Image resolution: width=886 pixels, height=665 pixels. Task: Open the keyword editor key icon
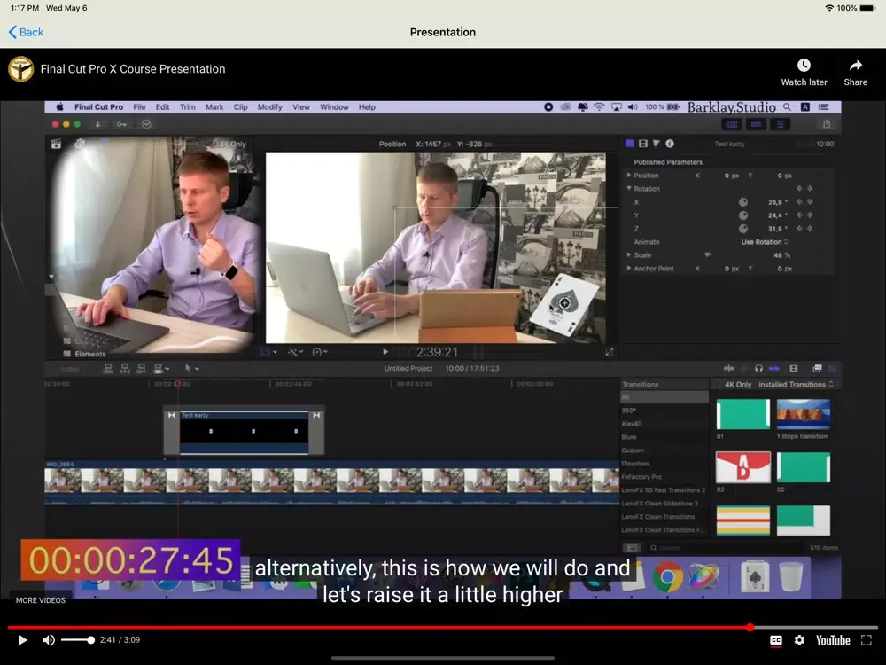(x=121, y=124)
